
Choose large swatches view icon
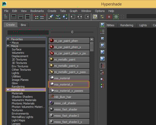point(102,52)
